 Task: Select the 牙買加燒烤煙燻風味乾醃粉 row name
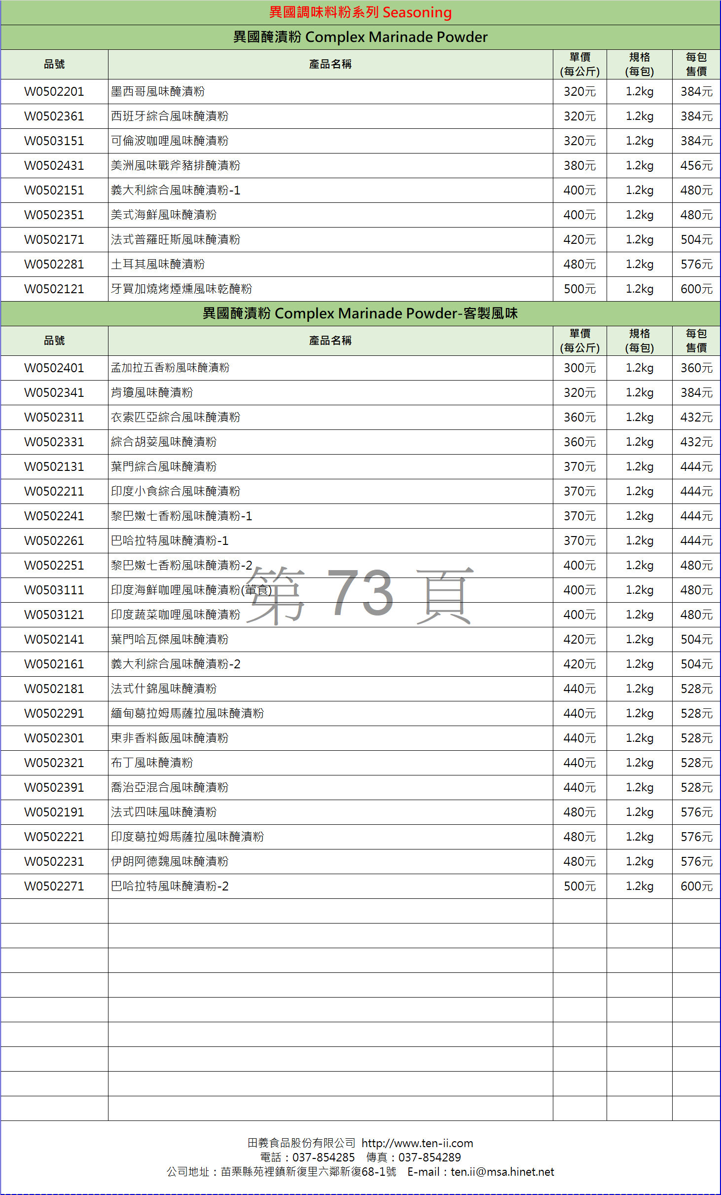(181, 289)
